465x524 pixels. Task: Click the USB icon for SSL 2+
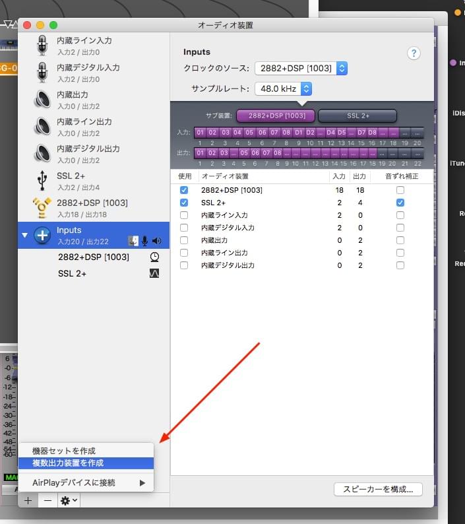pos(42,180)
